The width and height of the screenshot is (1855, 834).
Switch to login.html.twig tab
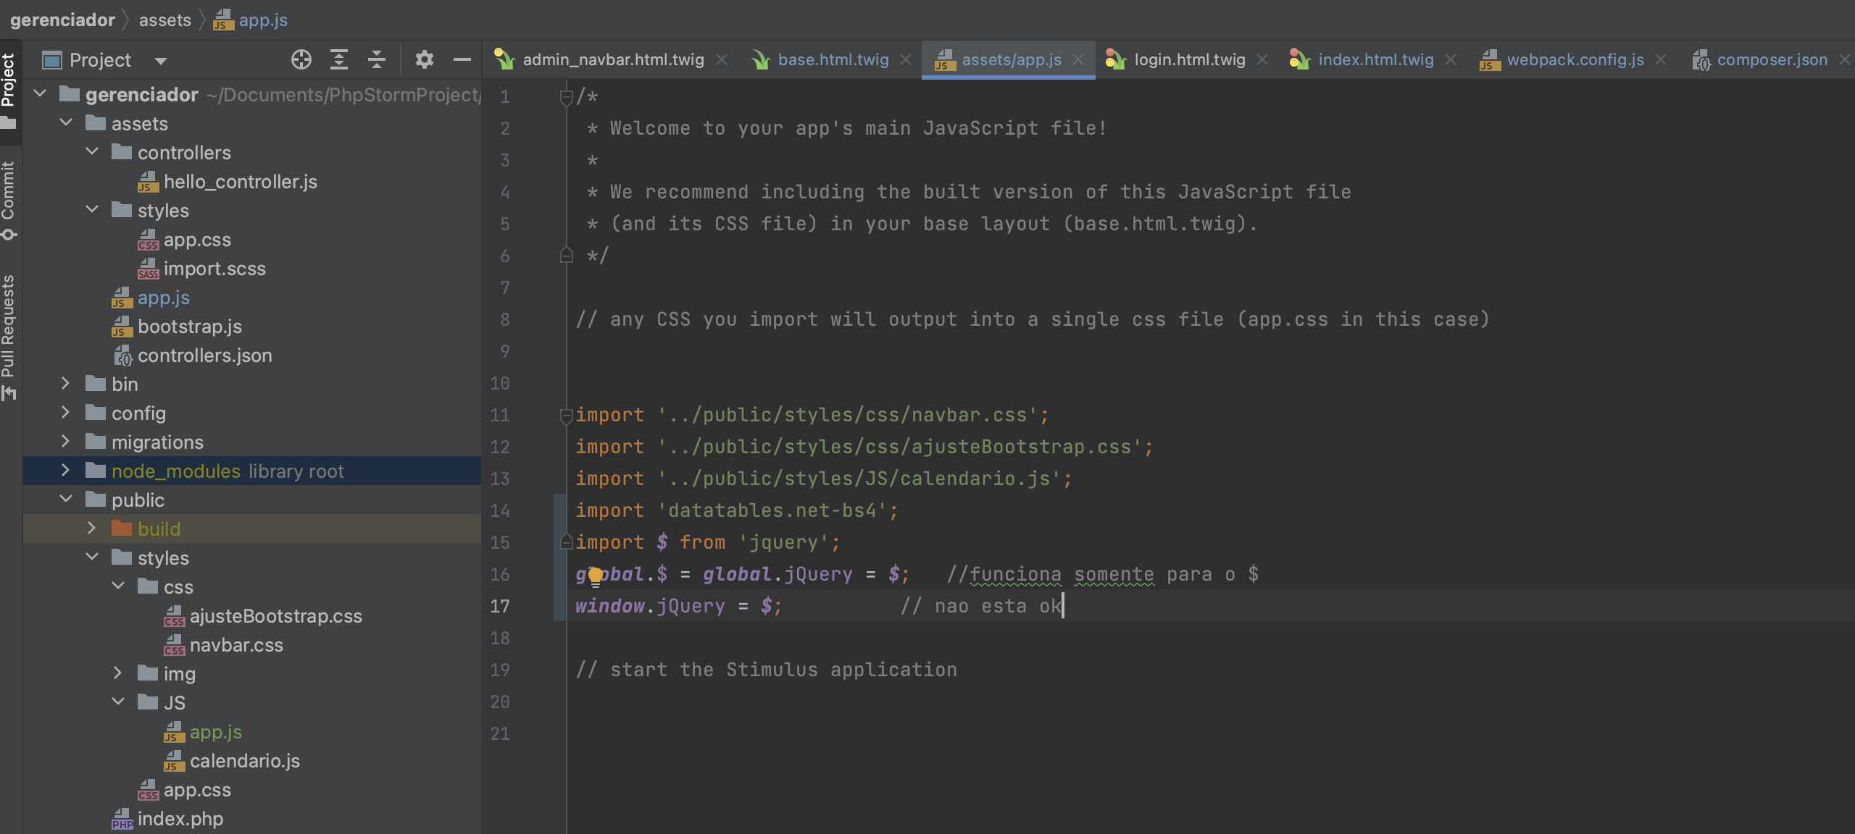click(x=1189, y=59)
